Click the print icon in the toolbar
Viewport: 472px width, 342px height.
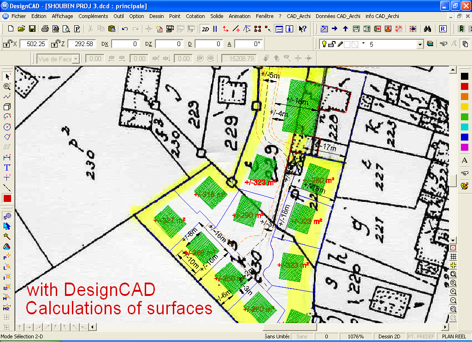pyautogui.click(x=44, y=29)
